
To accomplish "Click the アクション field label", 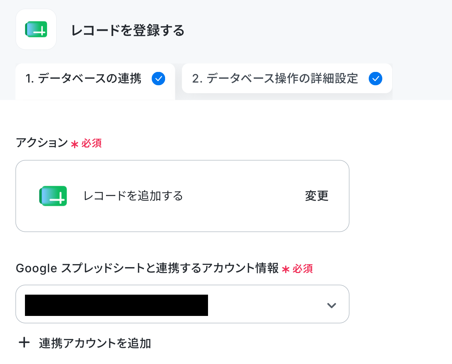I will 42,143.
